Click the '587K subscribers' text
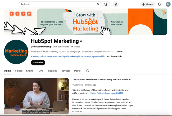The height and width of the screenshot is (116, 172). tap(61, 47)
